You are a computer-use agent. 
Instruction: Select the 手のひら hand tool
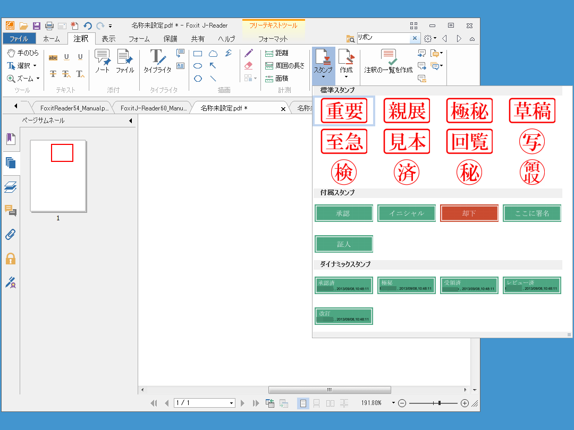click(x=23, y=53)
